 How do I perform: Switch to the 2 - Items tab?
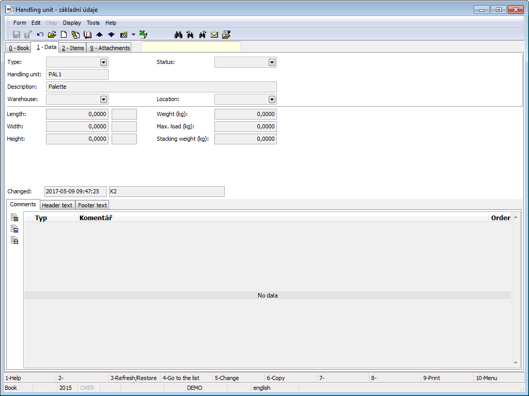72,48
